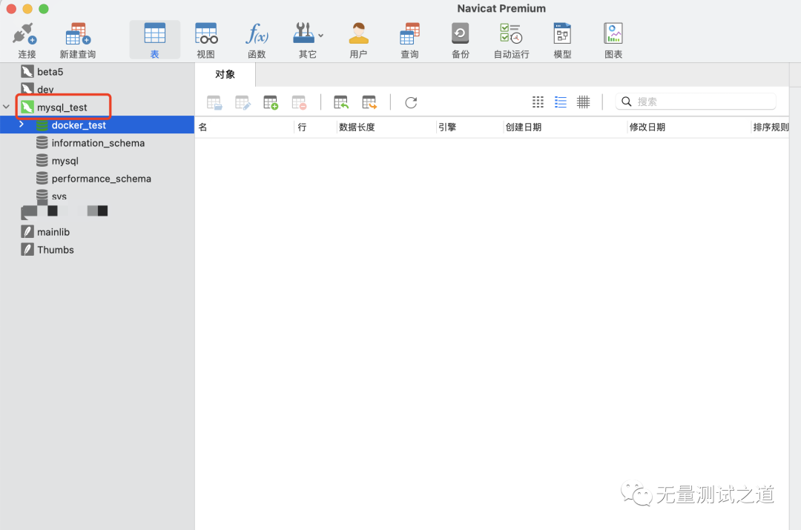Open the 查询 (Query) section
Viewport: 801px width, 530px height.
pos(409,40)
